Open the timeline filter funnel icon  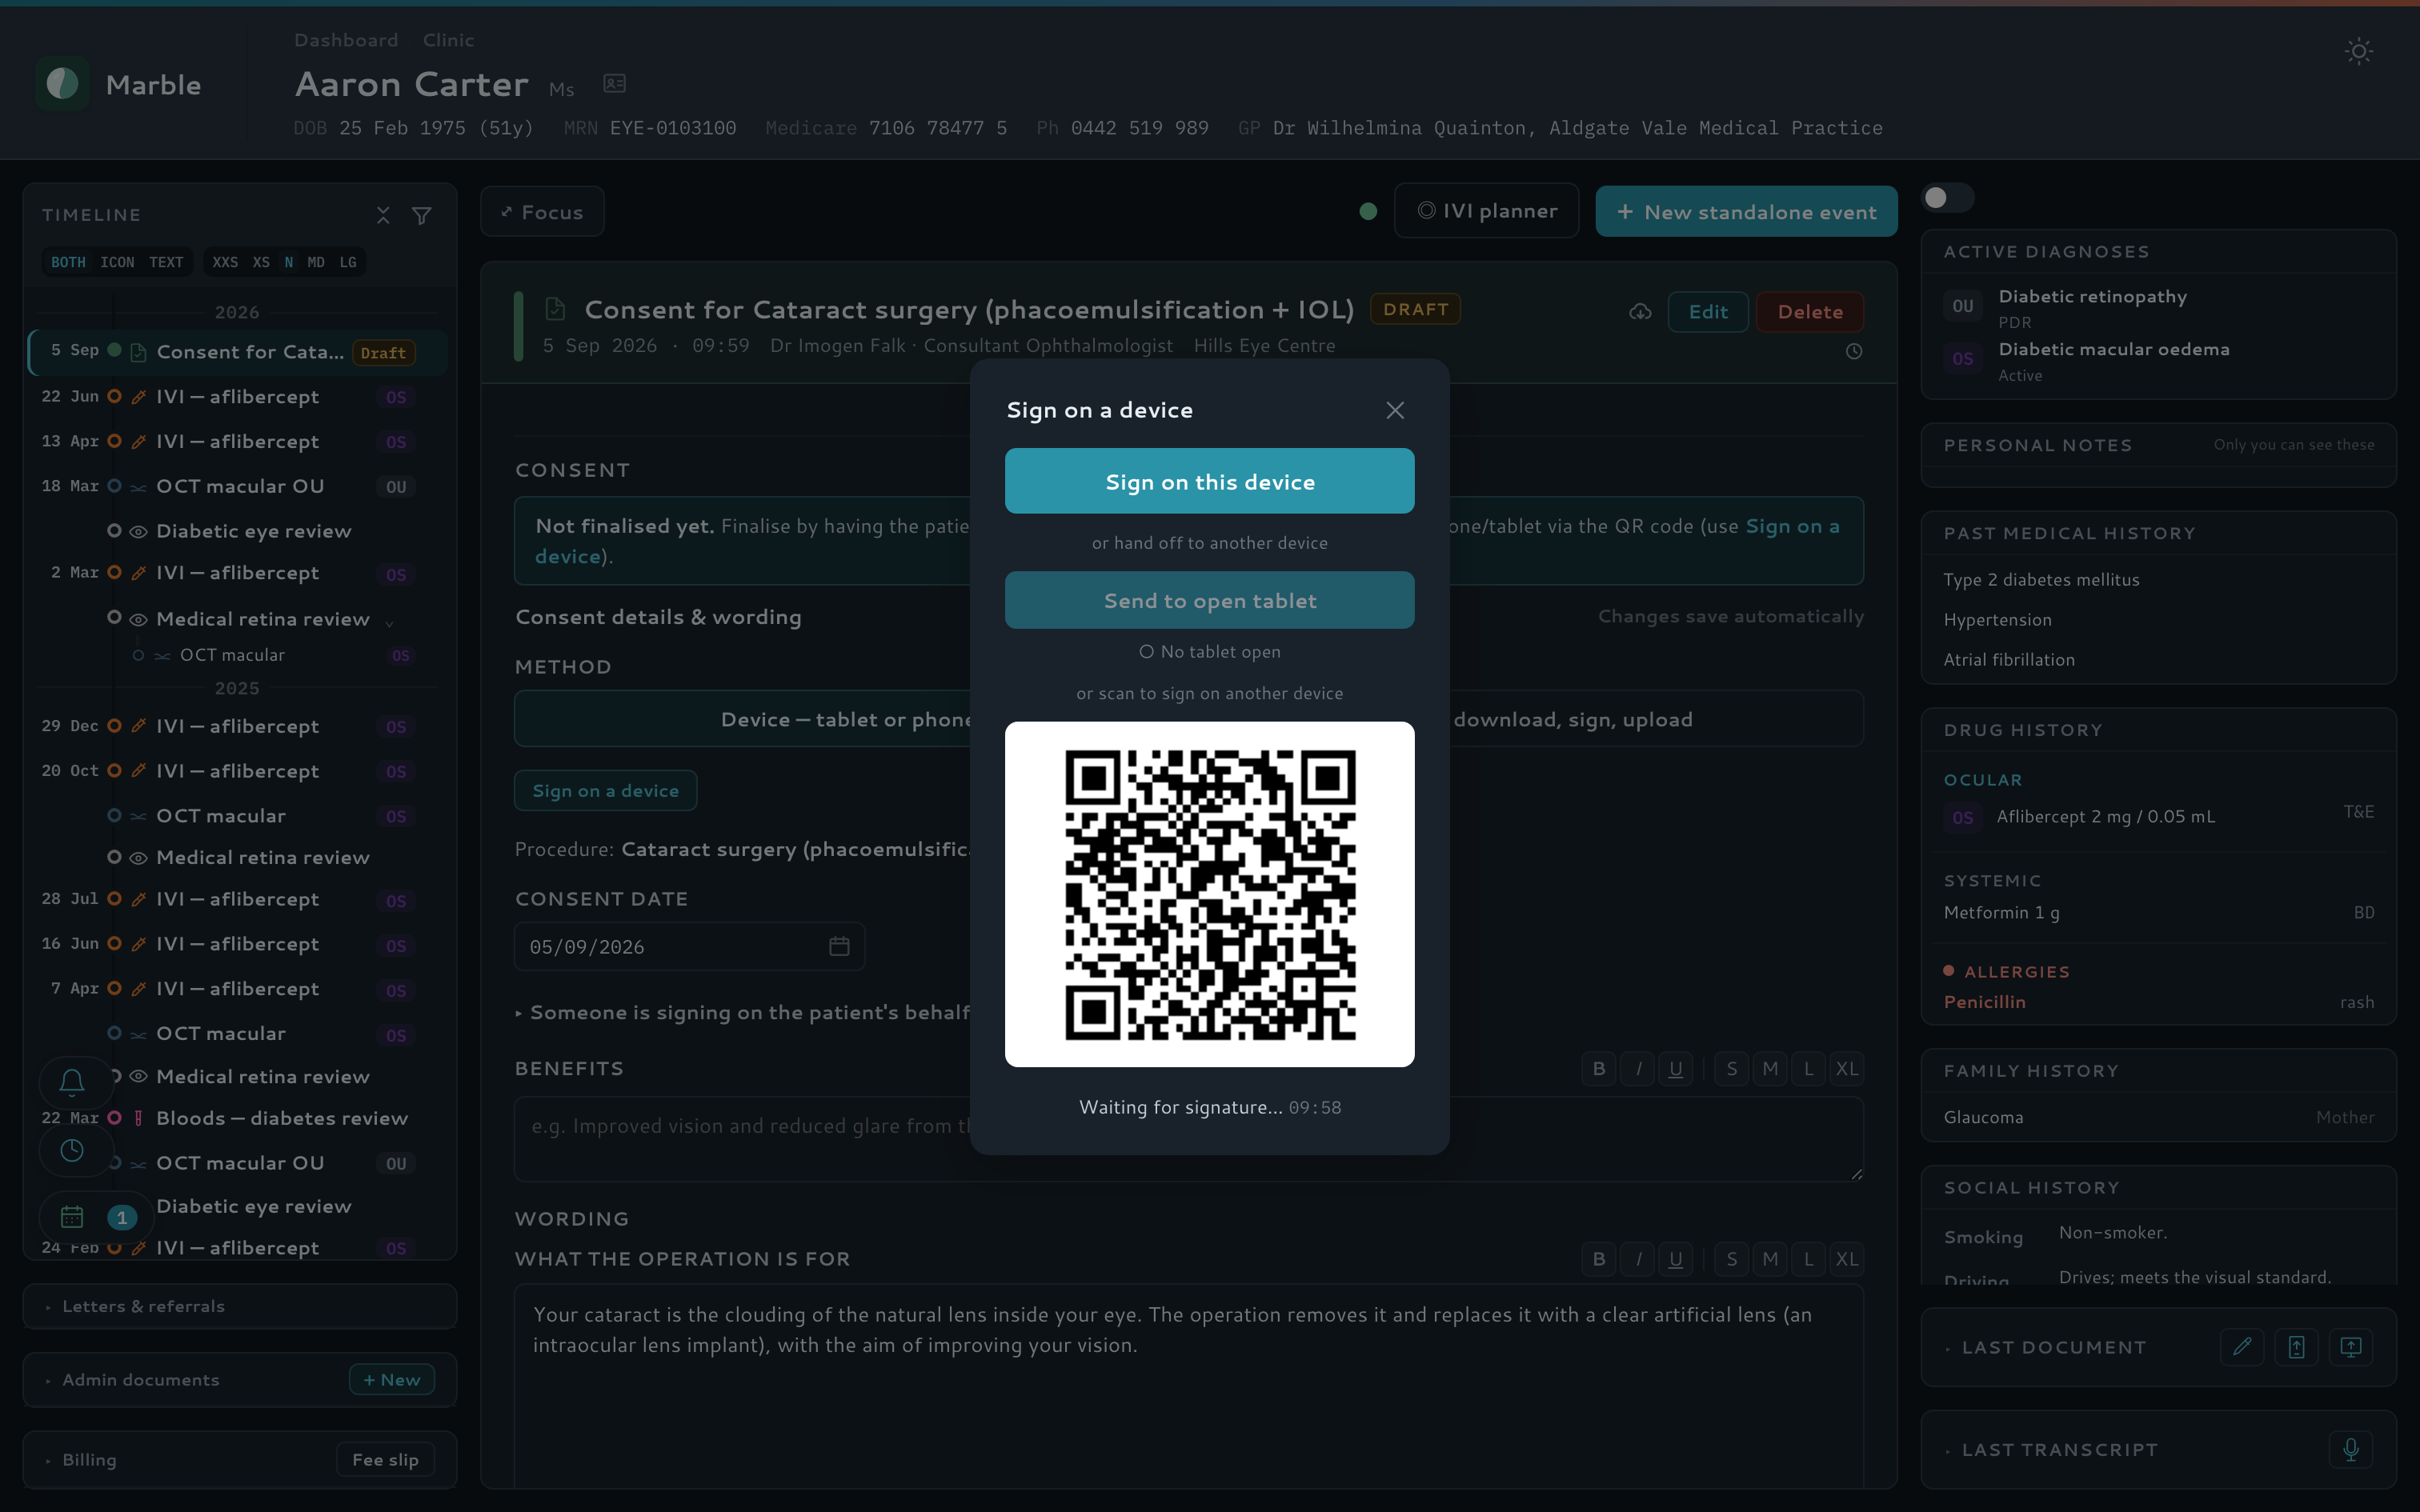[x=422, y=215]
